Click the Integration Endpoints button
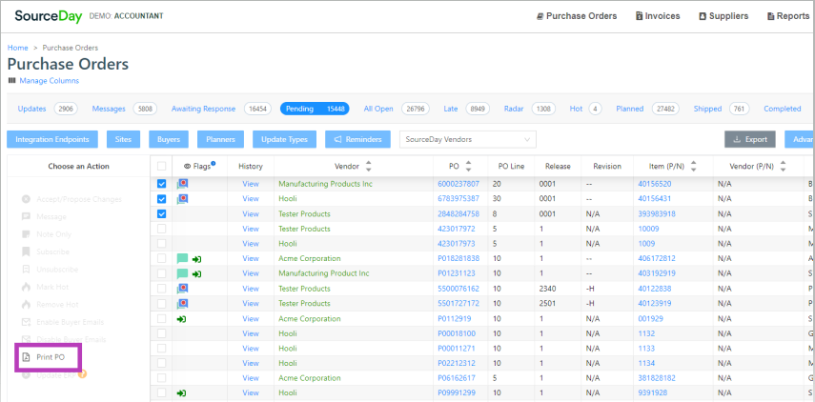This screenshot has width=815, height=402. click(x=52, y=139)
